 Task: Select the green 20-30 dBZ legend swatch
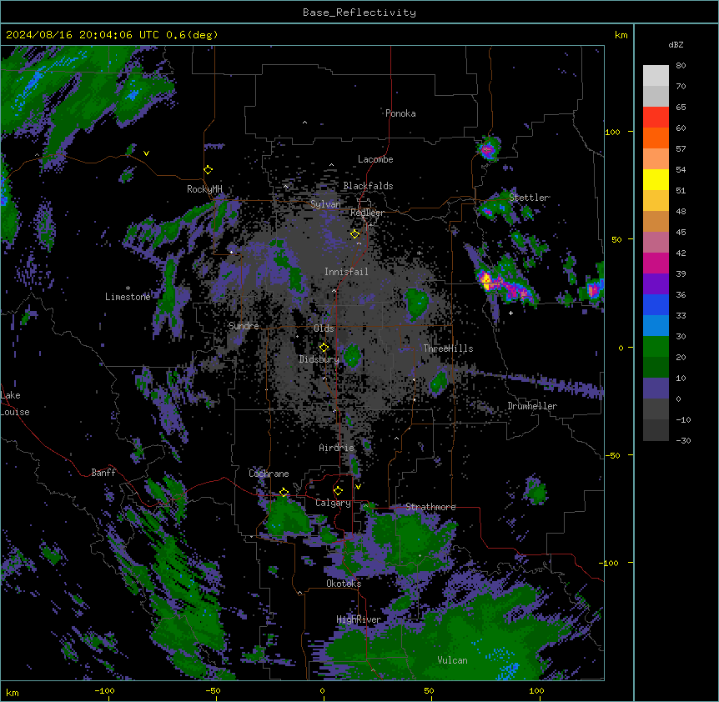pos(656,347)
